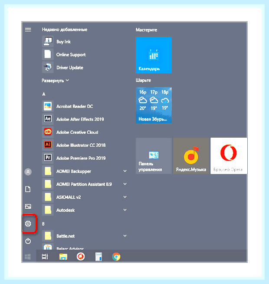Open the weather tile Новая Збурь...
269x284 pixels.
pyautogui.click(x=154, y=105)
